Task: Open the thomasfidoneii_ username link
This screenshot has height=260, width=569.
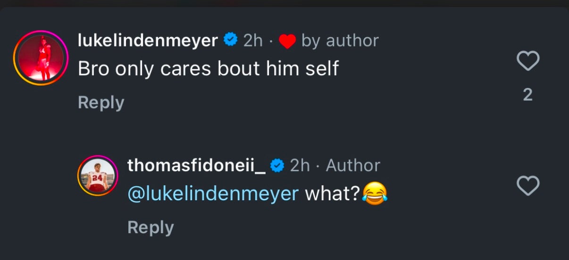Action: click(197, 165)
